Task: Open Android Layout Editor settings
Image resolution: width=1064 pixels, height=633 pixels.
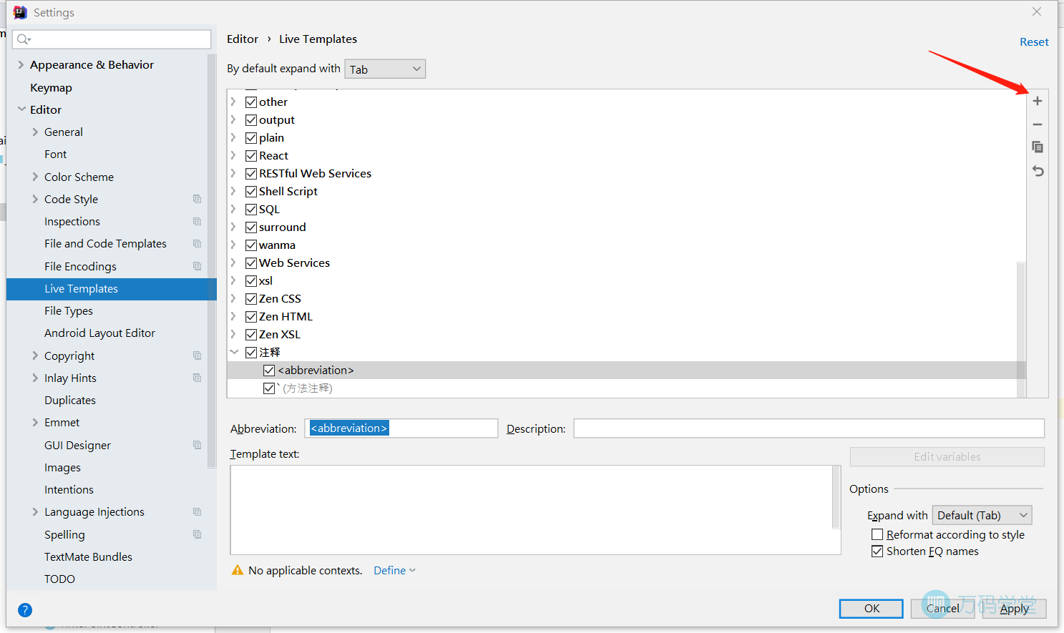Action: click(99, 333)
